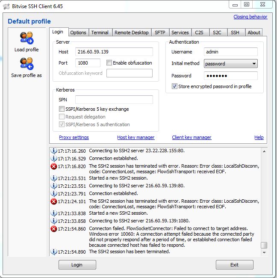Maximize the Bitvise SSH Client window

247,4
